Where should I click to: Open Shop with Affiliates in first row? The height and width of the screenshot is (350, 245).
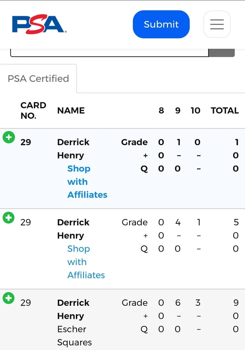(x=87, y=182)
